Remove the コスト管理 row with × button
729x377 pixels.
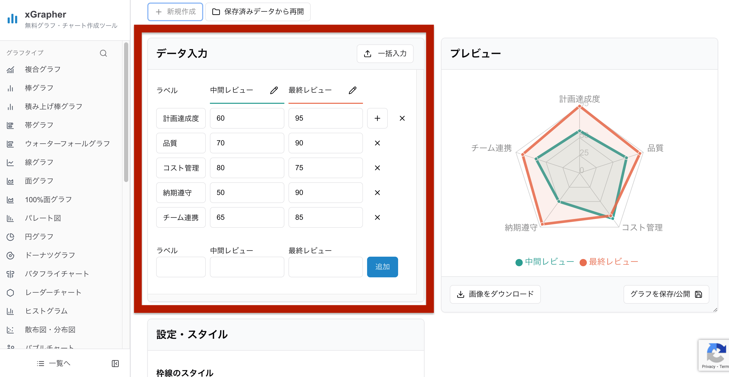[377, 168]
